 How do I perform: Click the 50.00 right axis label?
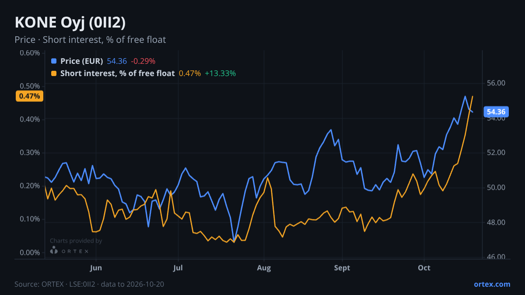click(x=496, y=187)
